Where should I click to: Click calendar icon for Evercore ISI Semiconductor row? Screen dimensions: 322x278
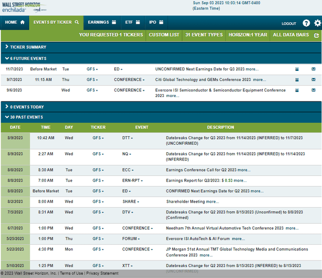tap(297, 90)
